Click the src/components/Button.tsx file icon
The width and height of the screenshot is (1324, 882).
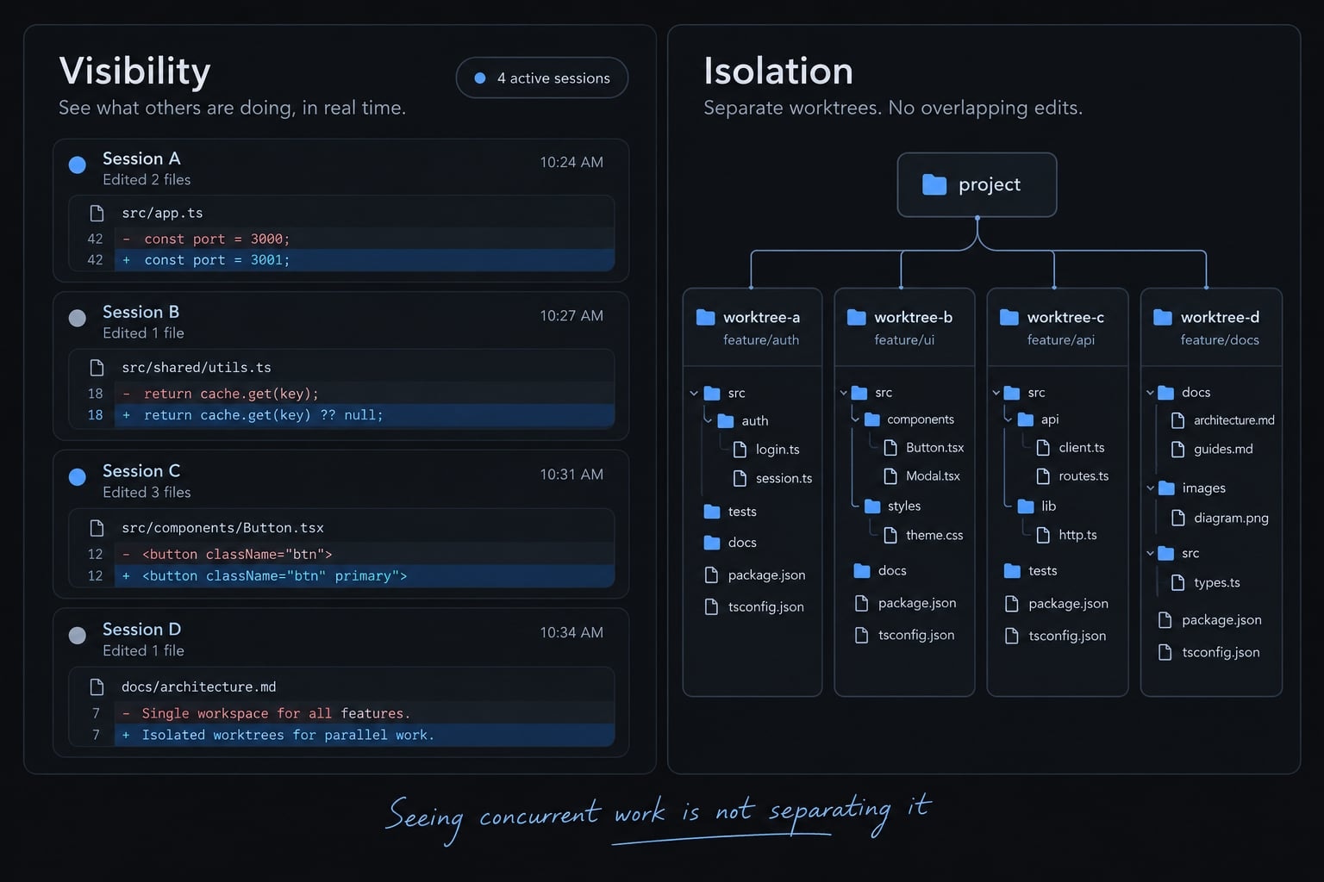(x=97, y=527)
